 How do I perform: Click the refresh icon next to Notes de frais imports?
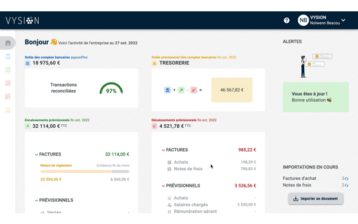(347, 185)
